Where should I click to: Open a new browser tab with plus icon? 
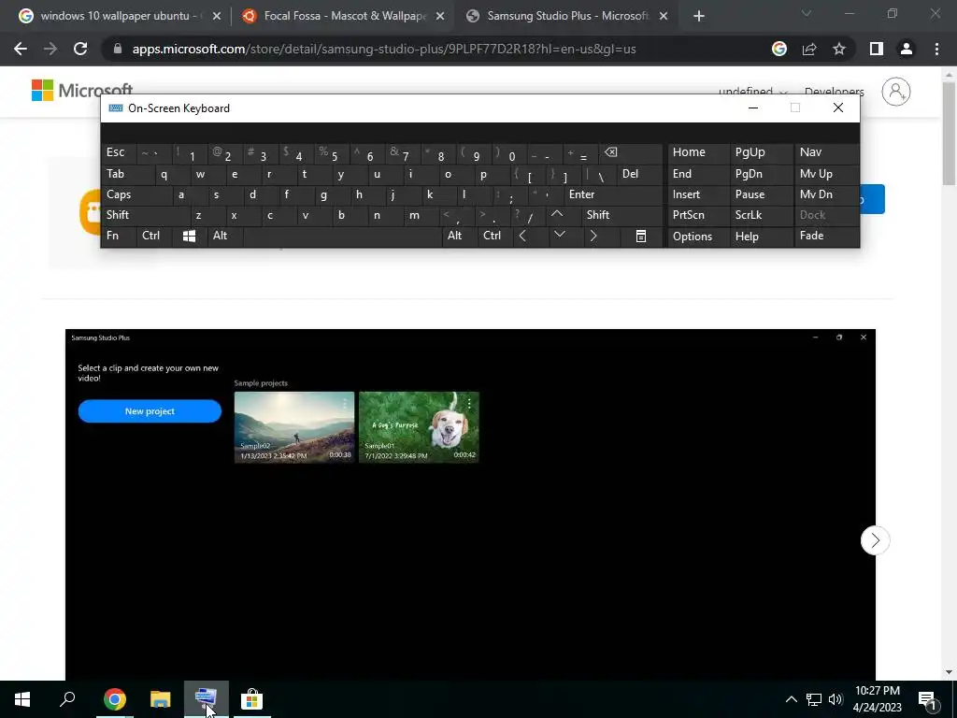[699, 16]
